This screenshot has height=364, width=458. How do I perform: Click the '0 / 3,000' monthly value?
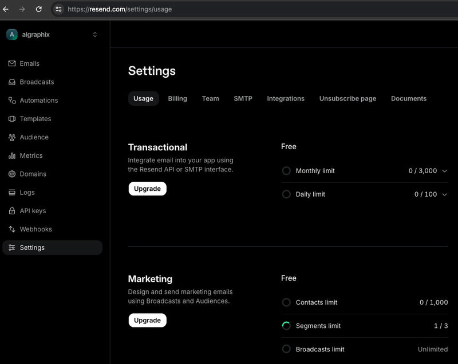423,171
